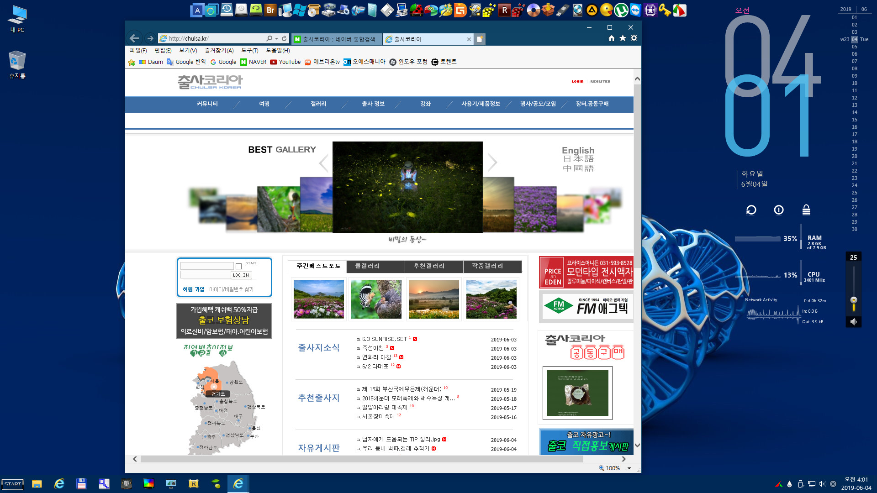This screenshot has width=877, height=493.
Task: Open the IE home icon
Action: point(611,38)
